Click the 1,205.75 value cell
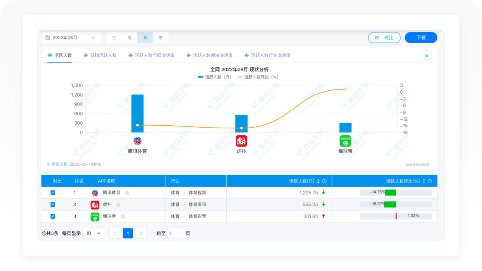 (309, 193)
